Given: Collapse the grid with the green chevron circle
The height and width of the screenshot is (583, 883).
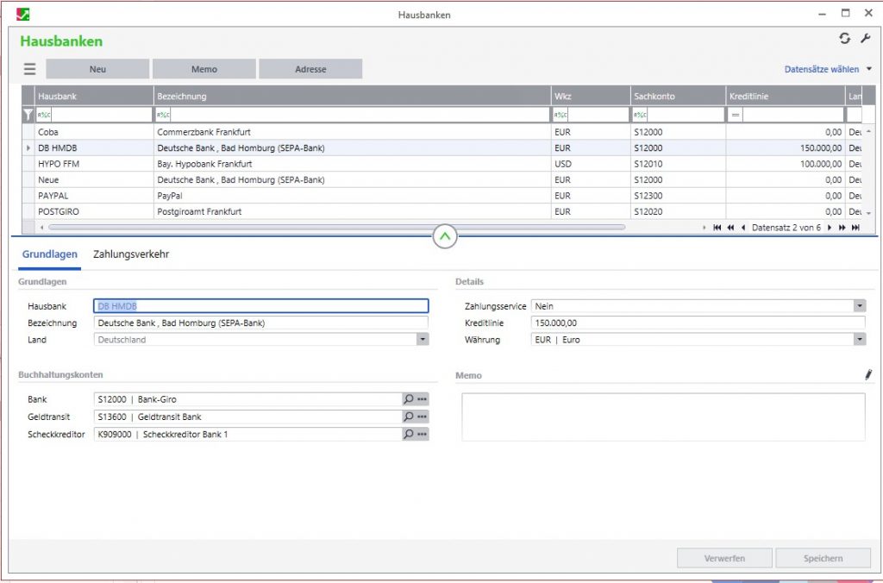Looking at the screenshot, I should coord(445,235).
